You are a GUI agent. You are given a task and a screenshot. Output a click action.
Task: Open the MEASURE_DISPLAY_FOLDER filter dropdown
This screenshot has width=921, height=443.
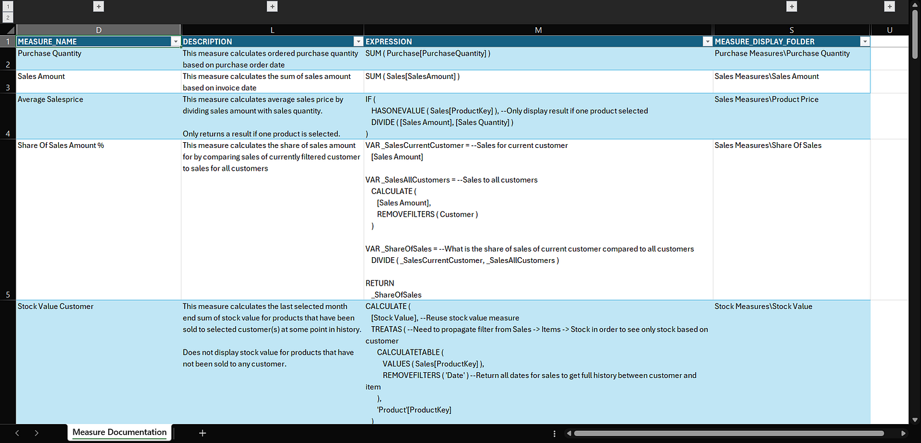click(x=864, y=42)
